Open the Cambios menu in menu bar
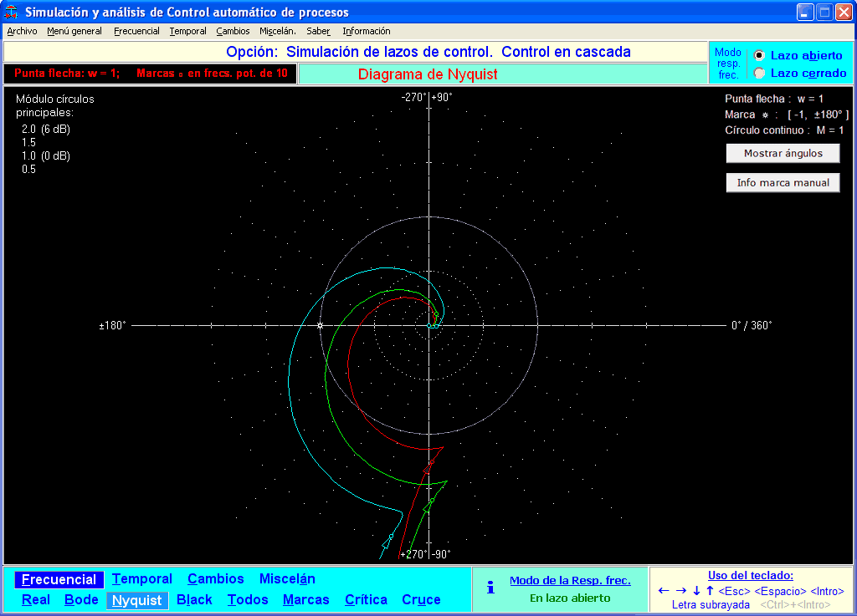 click(x=233, y=31)
